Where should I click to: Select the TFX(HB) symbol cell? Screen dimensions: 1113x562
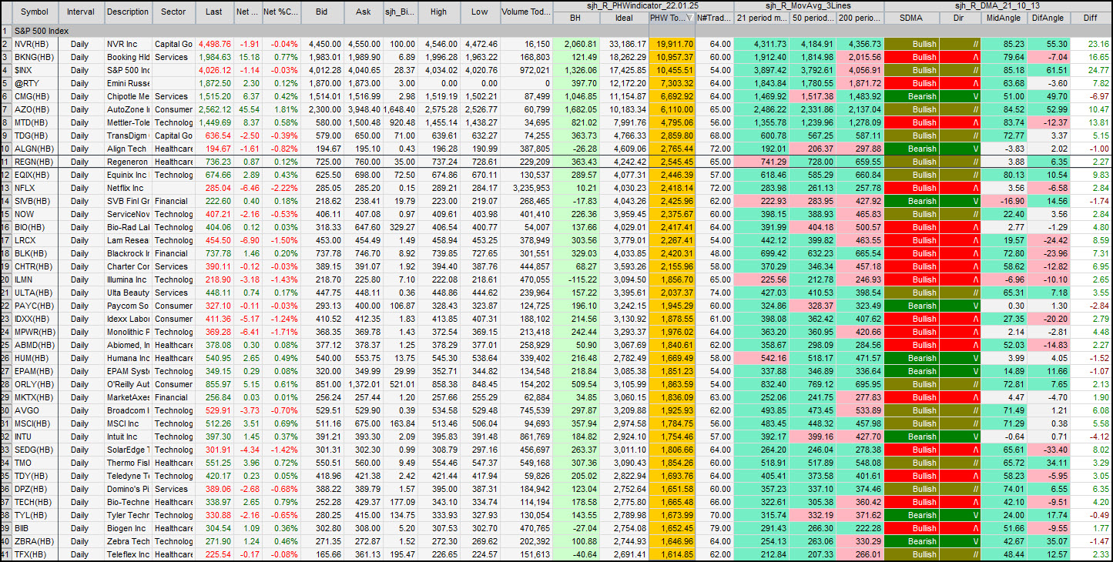35,554
